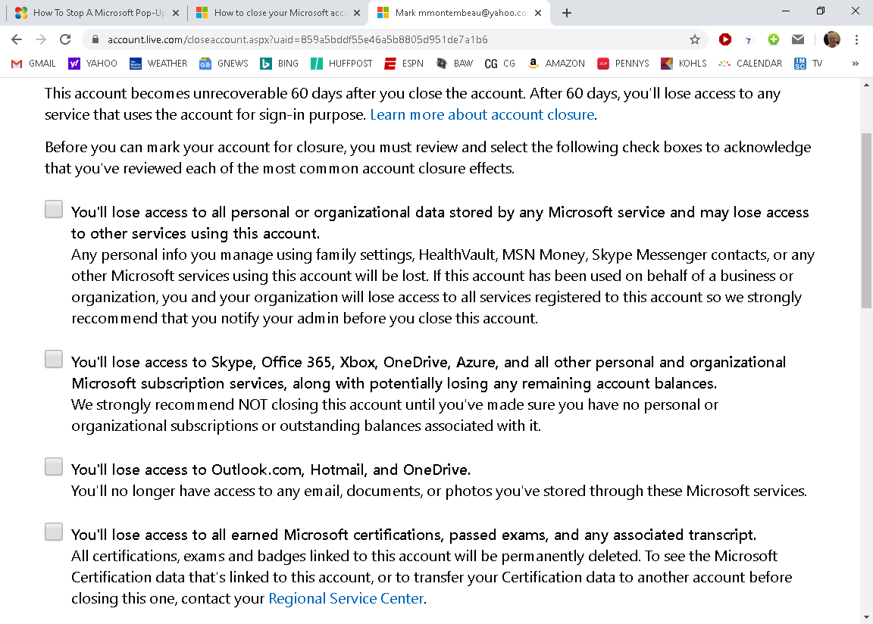Click the page vertical scrollbar thumb

(866, 220)
